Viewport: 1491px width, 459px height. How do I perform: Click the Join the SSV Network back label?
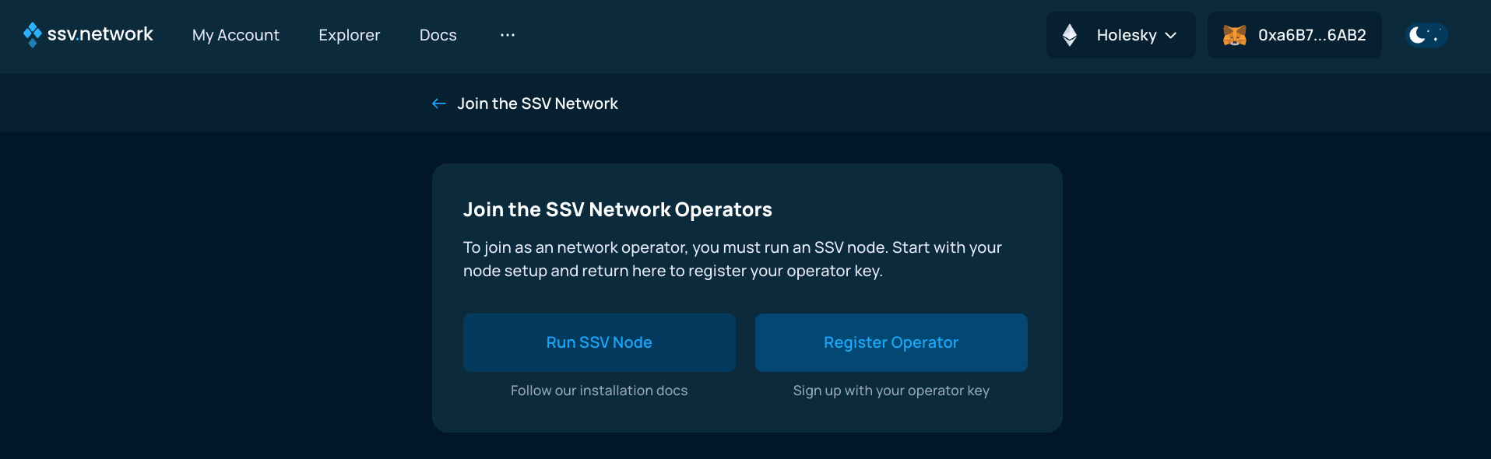[537, 103]
